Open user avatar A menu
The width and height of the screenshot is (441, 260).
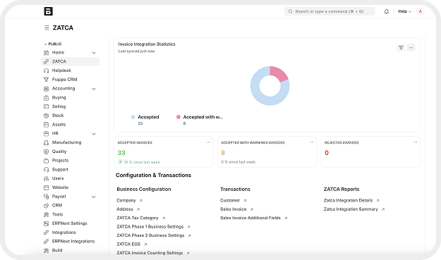click(421, 11)
